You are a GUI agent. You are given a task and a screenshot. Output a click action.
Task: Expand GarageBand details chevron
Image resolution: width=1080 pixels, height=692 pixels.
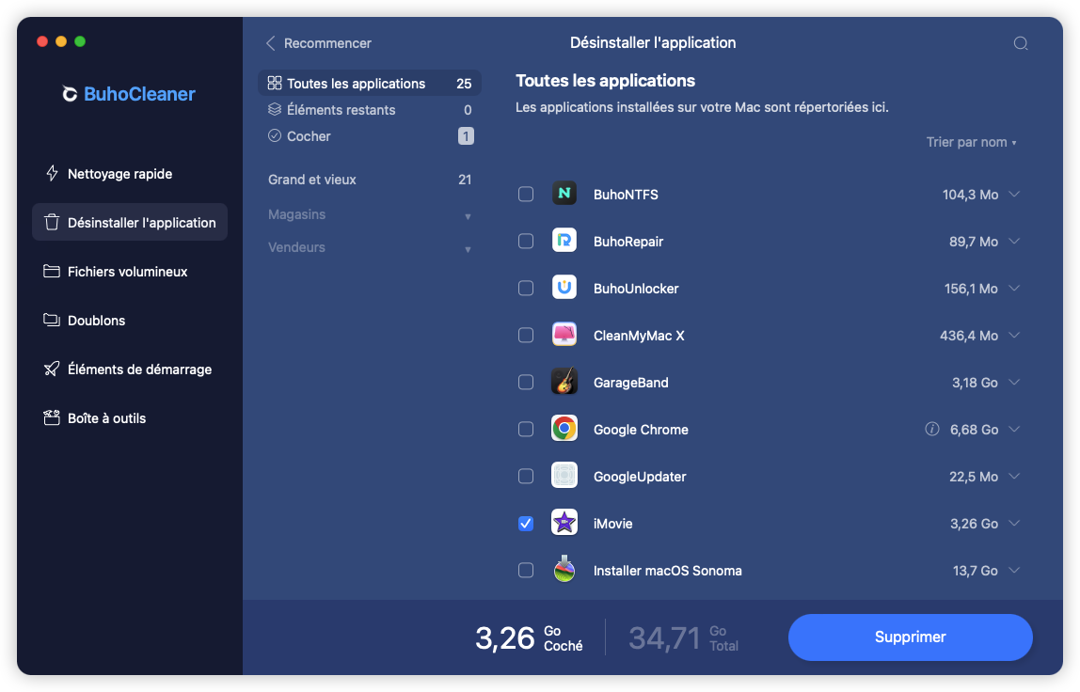pos(1014,382)
